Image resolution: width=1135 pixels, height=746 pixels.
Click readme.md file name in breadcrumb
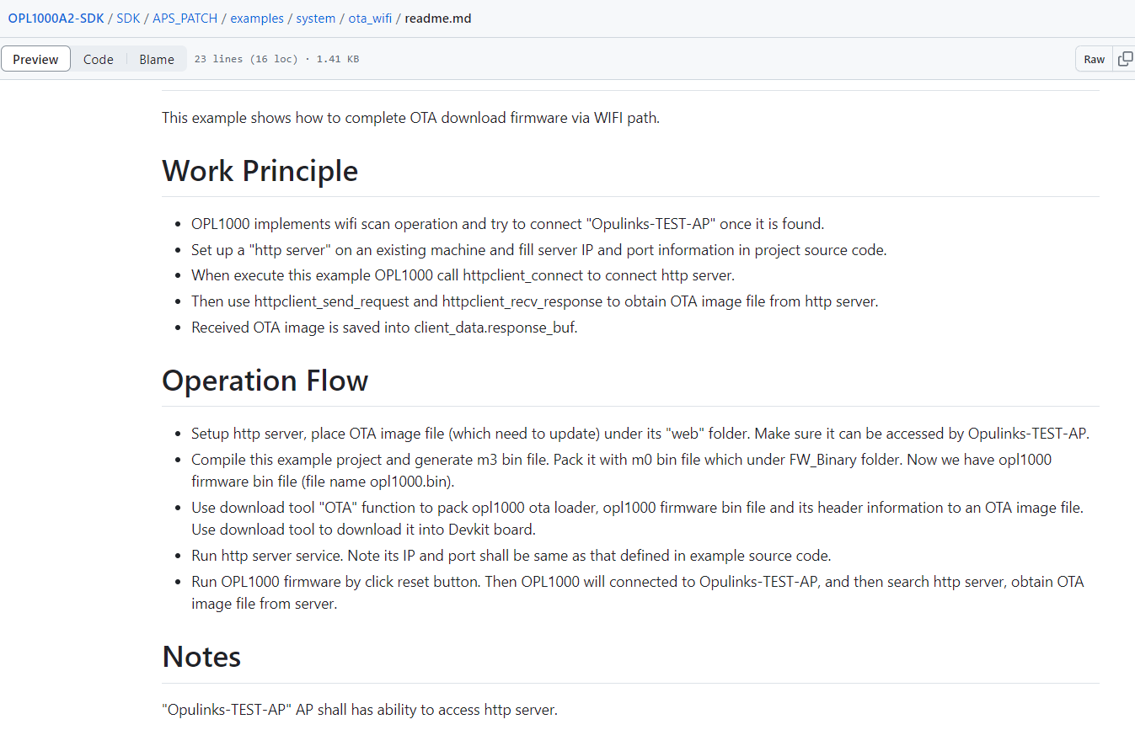click(438, 18)
